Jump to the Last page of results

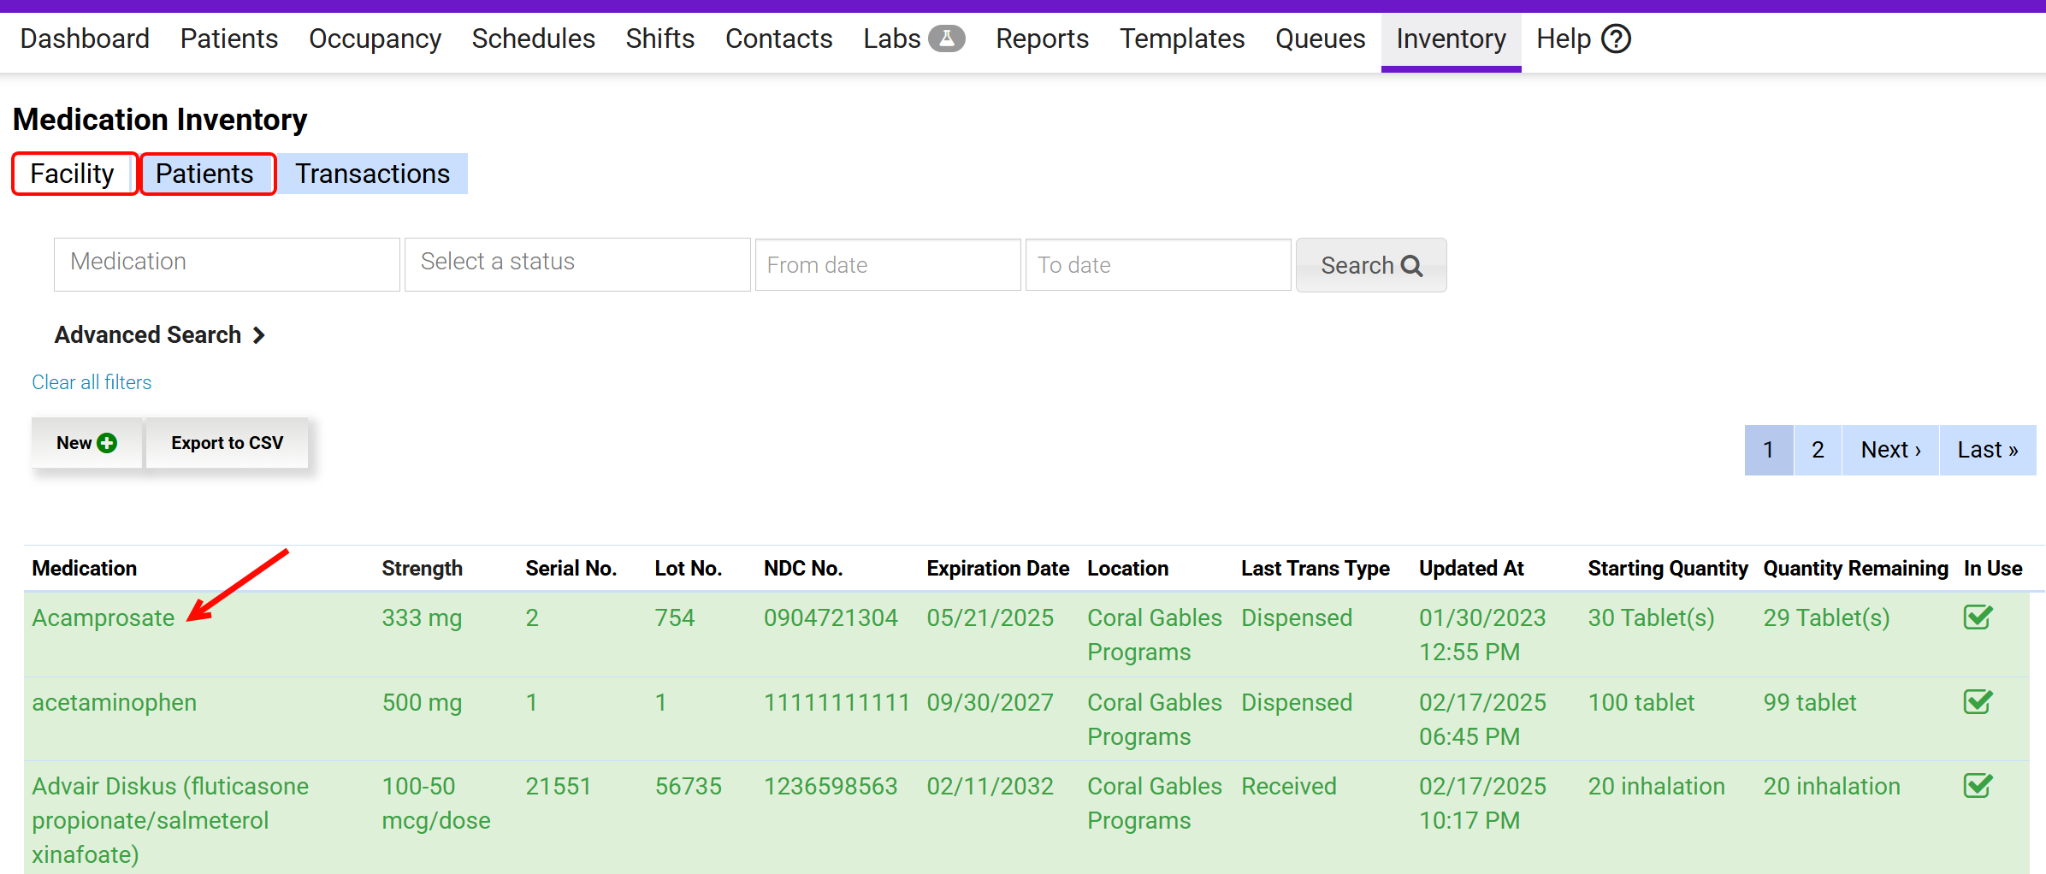click(1987, 450)
